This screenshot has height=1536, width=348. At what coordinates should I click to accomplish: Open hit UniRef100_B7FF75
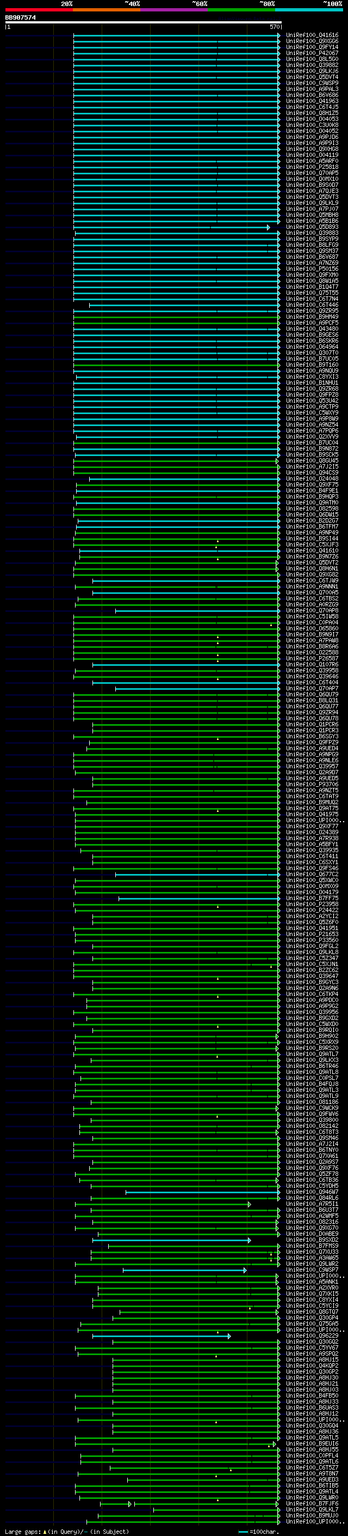click(x=312, y=898)
